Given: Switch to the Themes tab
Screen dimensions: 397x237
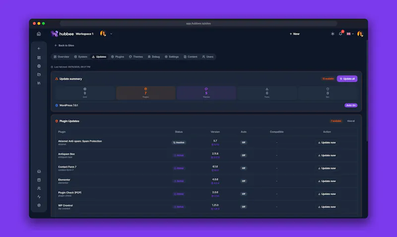Looking at the screenshot, I should click(136, 57).
